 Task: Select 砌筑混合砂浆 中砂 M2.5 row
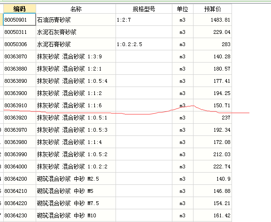(x=117, y=179)
